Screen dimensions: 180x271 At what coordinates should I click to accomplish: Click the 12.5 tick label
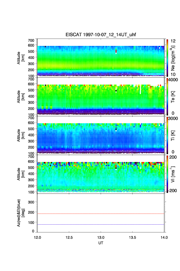69,237
